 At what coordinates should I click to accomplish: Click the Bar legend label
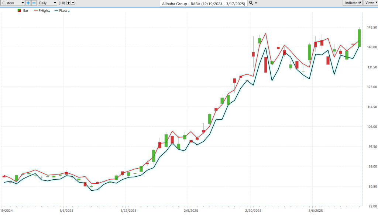(x=25, y=11)
